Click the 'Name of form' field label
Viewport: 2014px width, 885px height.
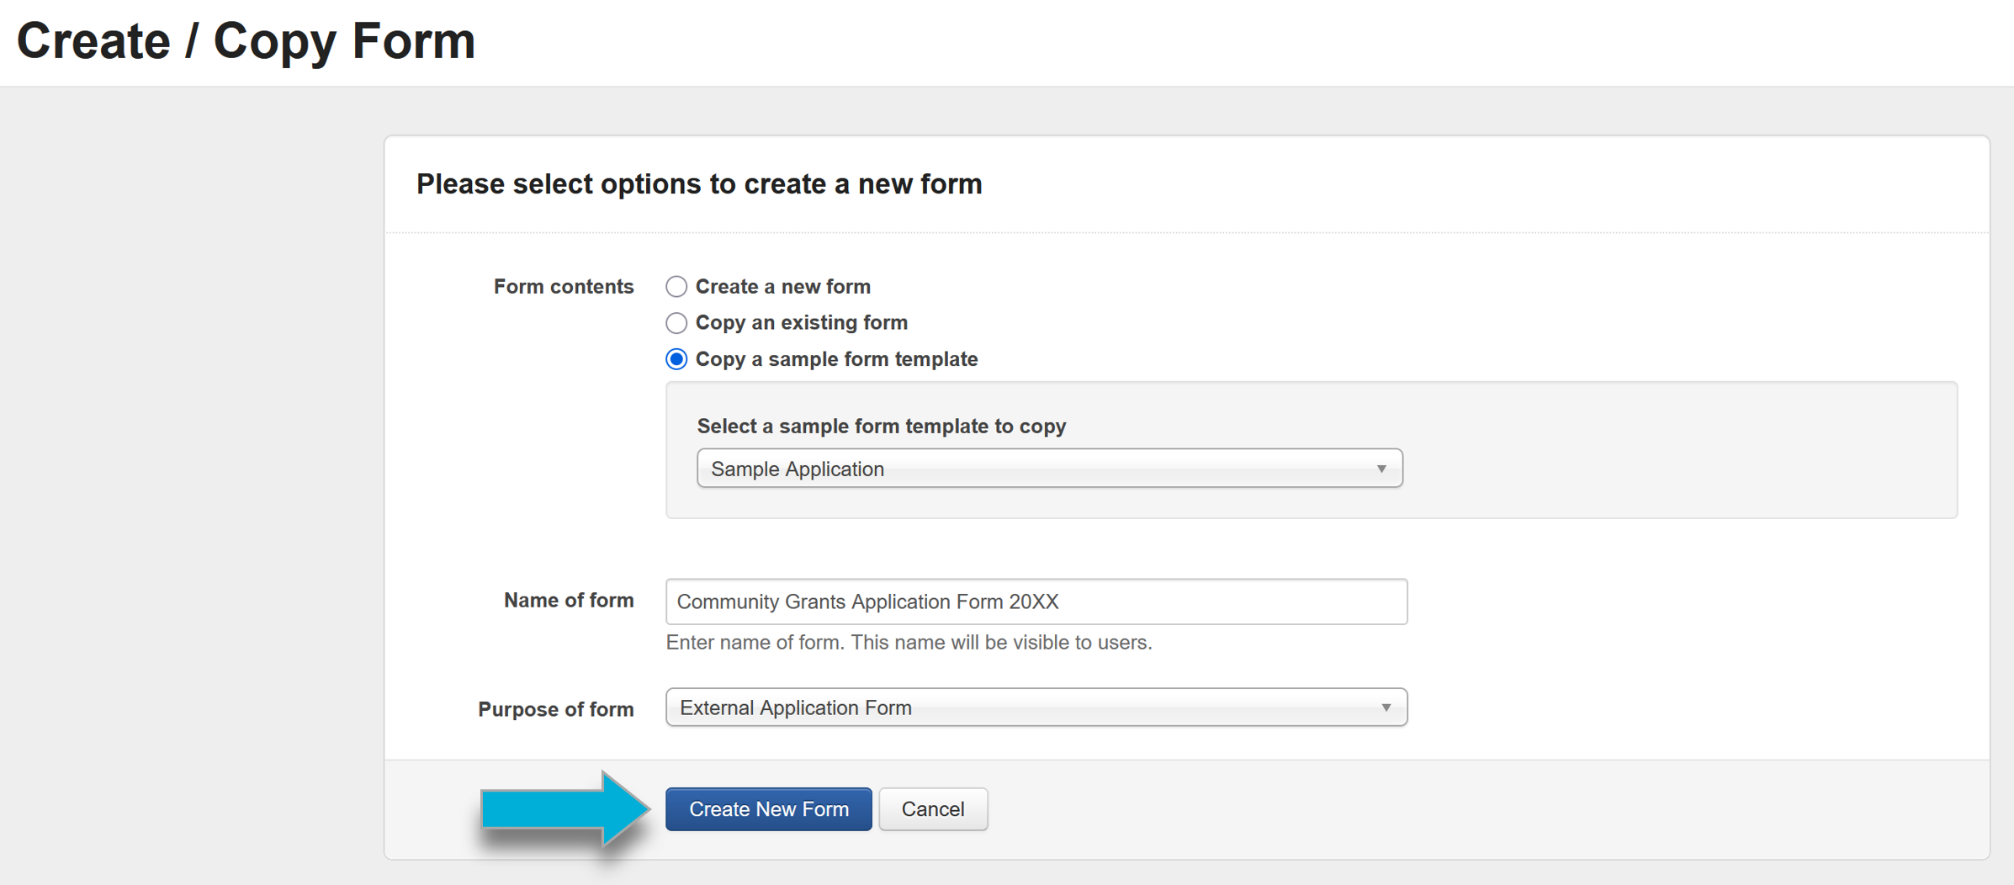pyautogui.click(x=568, y=601)
